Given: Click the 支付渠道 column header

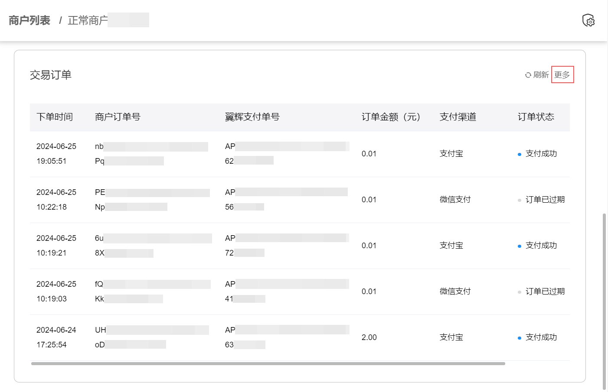Looking at the screenshot, I should tap(458, 117).
